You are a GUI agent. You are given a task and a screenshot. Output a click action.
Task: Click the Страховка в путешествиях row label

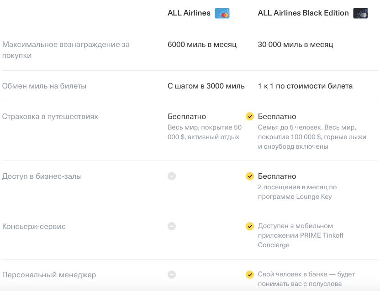pyautogui.click(x=50, y=116)
